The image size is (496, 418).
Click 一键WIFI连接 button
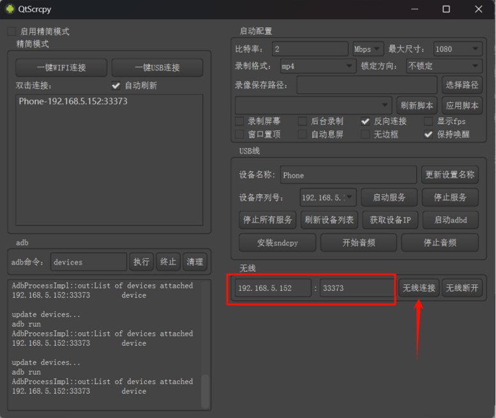[61, 68]
